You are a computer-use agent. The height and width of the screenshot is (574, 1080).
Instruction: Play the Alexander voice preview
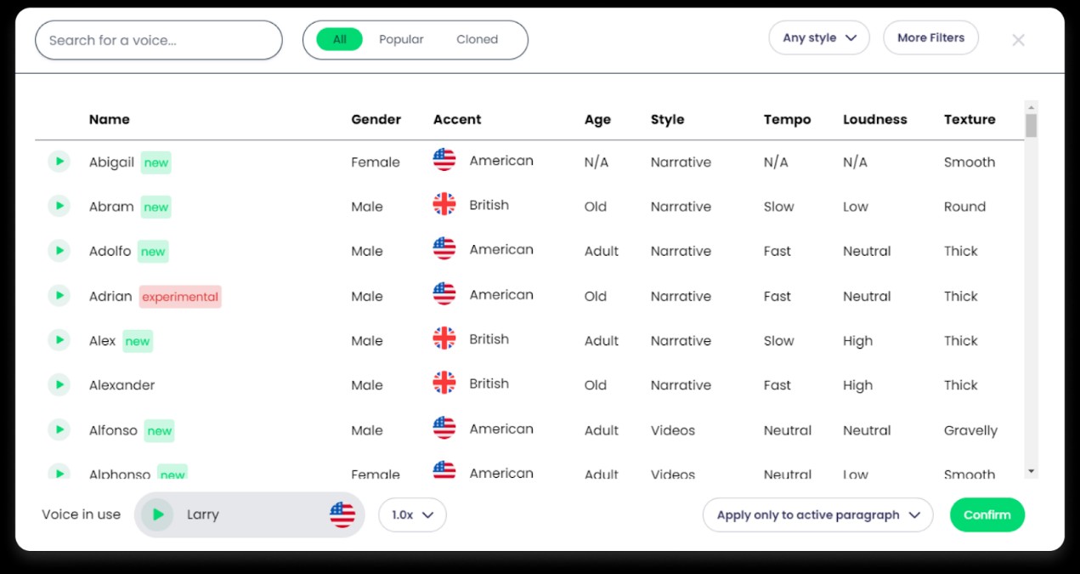(x=59, y=384)
